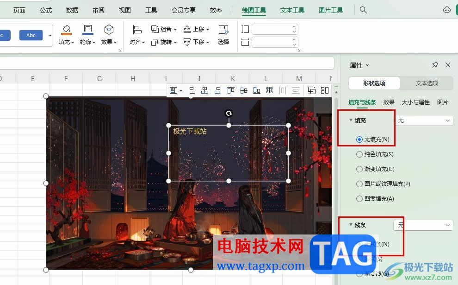Click align left icon in floating toolbar
This screenshot has height=285, width=458.
(192, 90)
